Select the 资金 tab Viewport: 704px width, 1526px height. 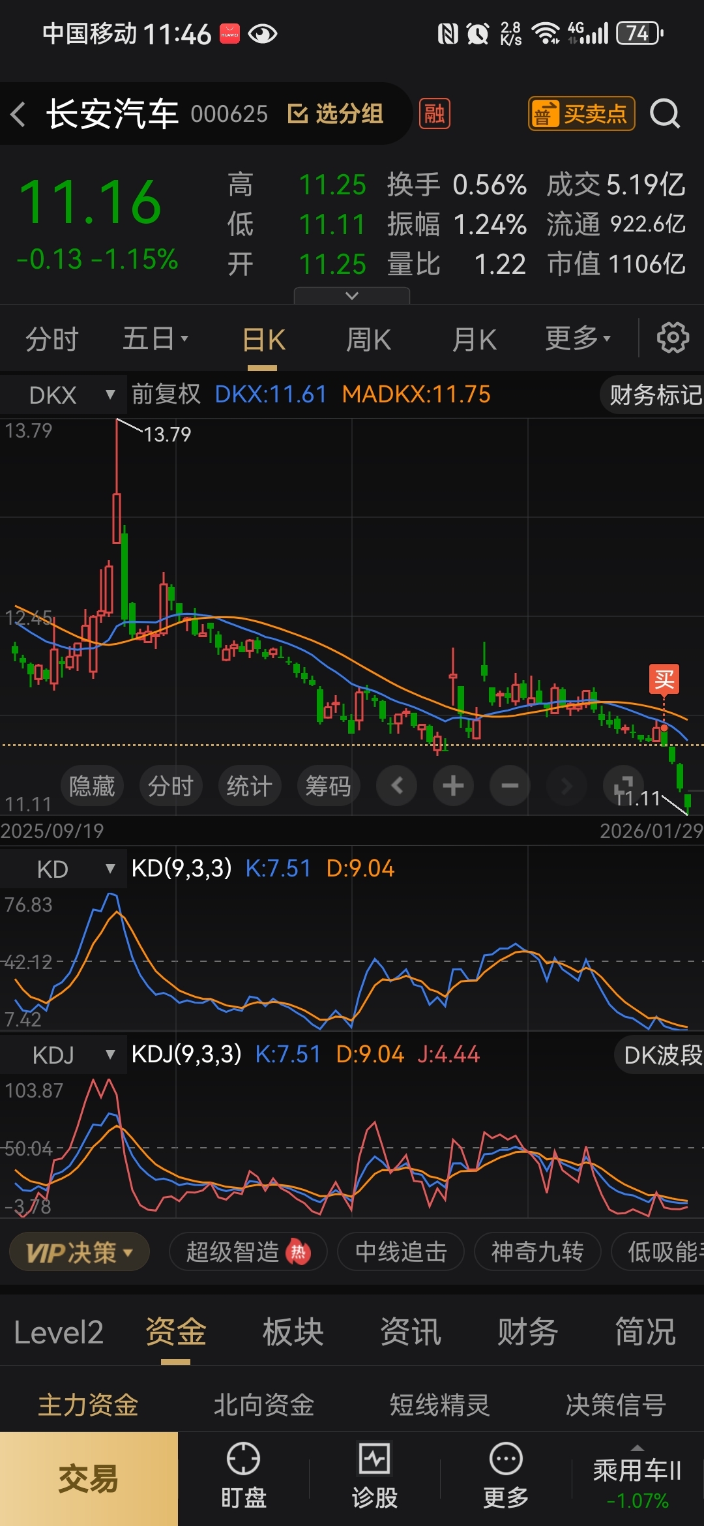tap(176, 1332)
